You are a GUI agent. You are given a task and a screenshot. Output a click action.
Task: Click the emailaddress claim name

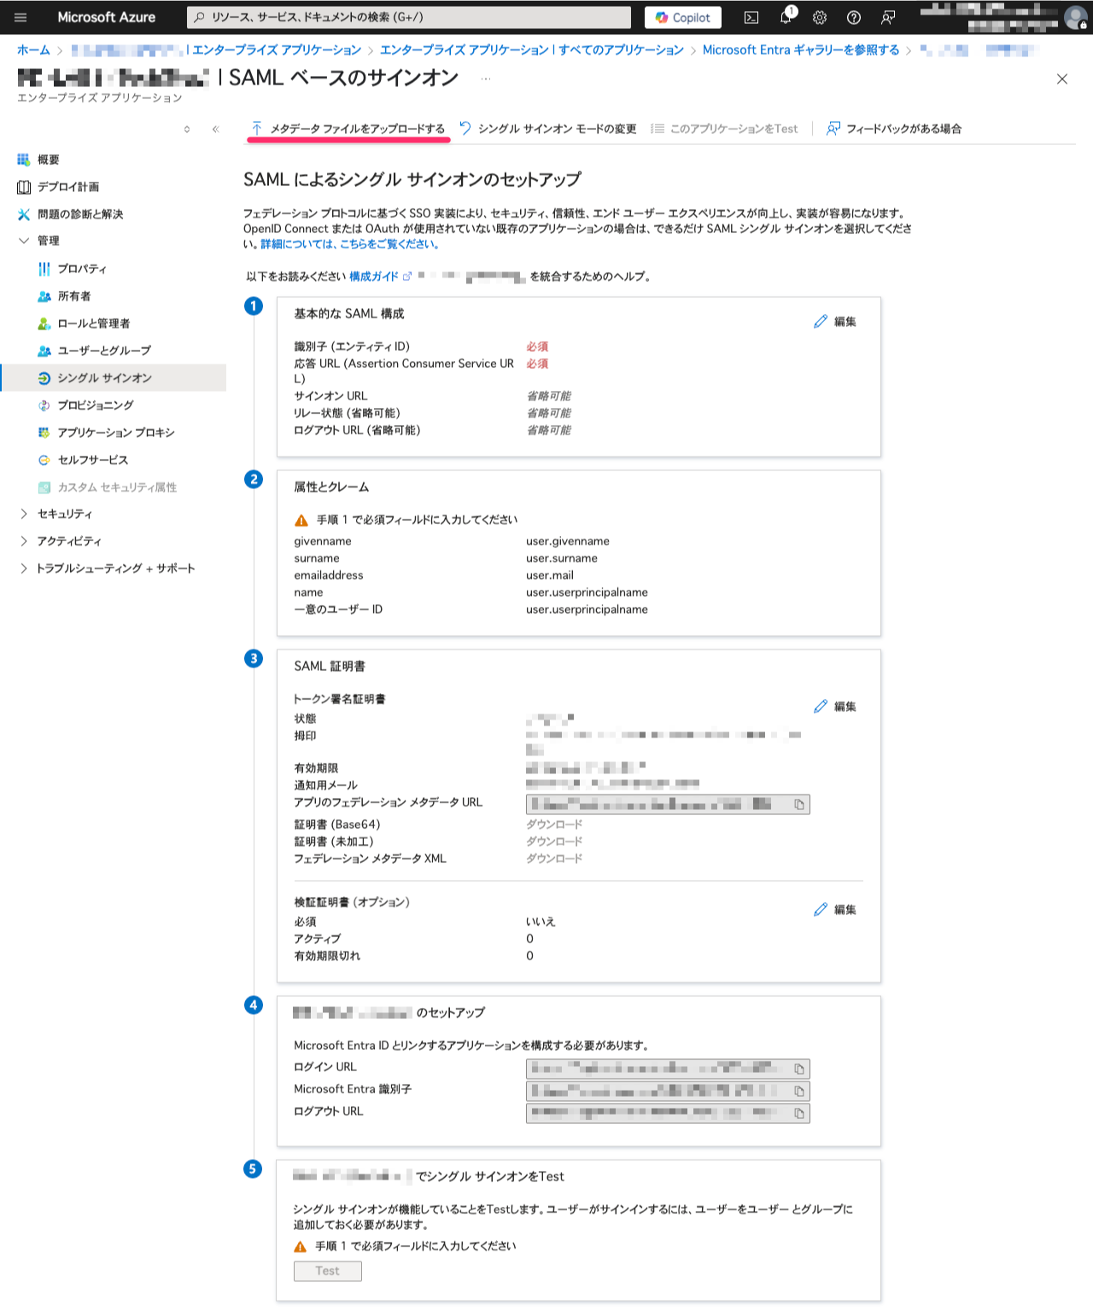click(x=329, y=576)
